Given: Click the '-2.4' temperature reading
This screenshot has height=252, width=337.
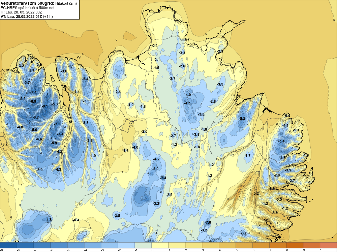Looking at the screenshot, I should click(118, 92).
